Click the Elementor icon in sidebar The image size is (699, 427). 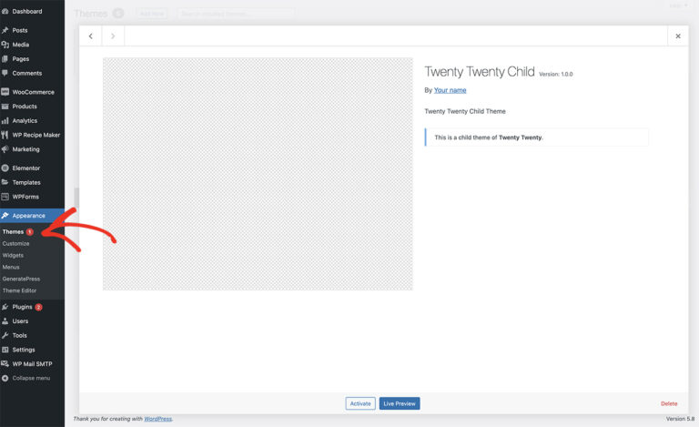click(x=5, y=168)
